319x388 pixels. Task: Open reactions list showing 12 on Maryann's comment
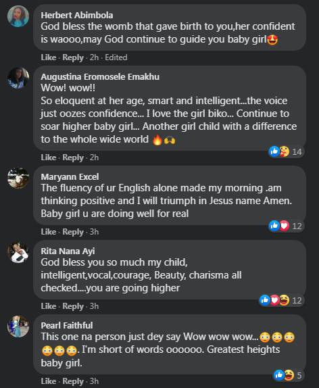pos(285,226)
